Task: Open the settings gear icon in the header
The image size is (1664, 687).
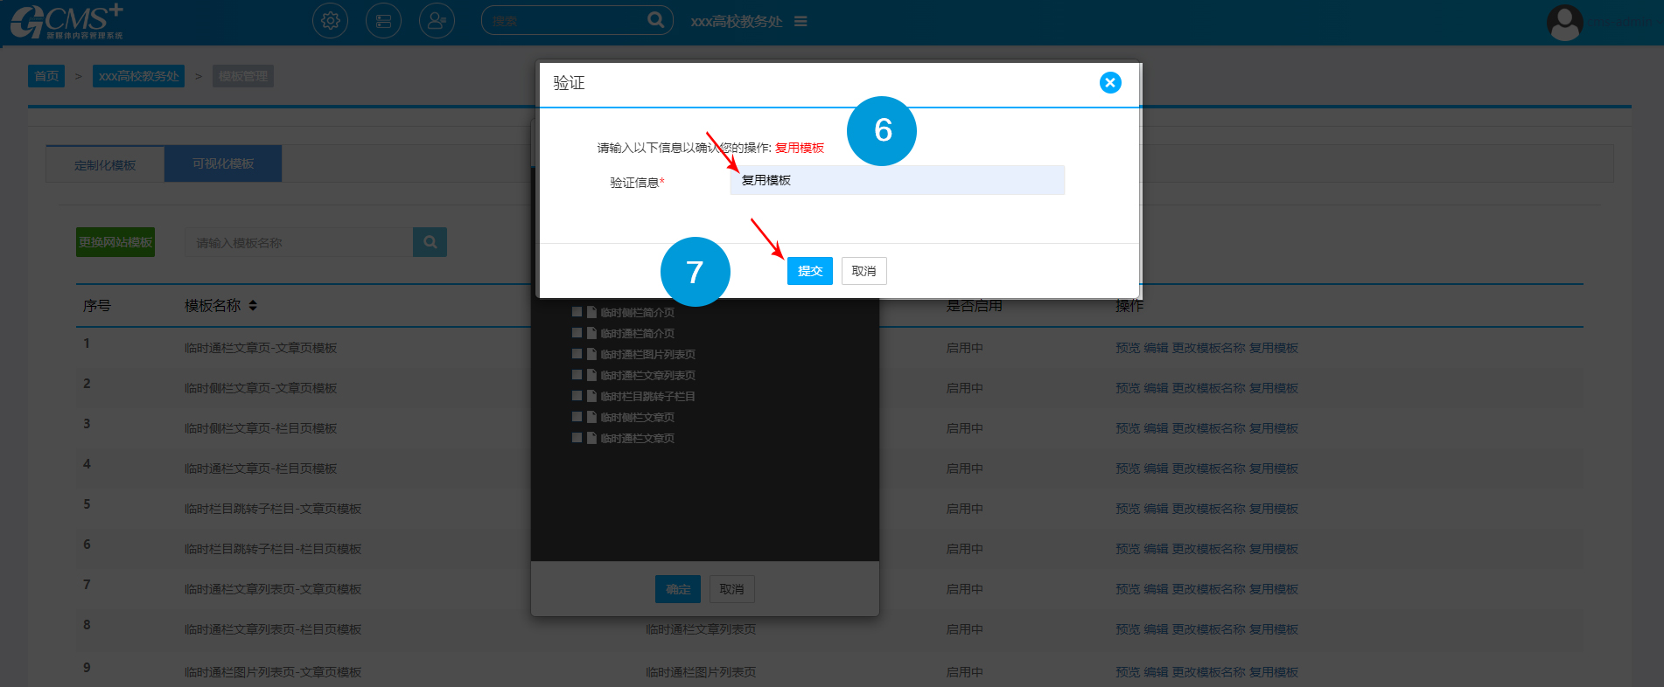Action: pyautogui.click(x=330, y=21)
